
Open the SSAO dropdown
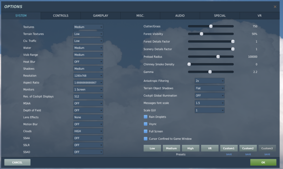coord(88,152)
